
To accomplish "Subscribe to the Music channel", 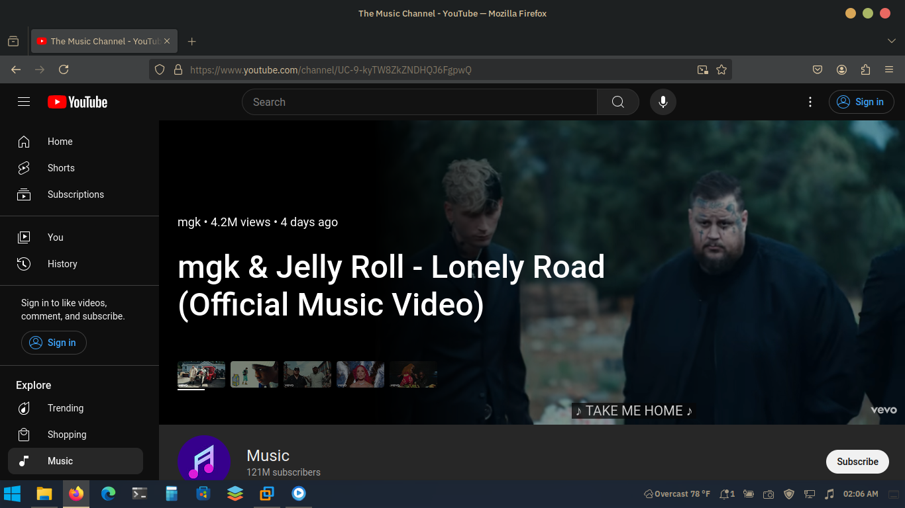I will point(857,462).
